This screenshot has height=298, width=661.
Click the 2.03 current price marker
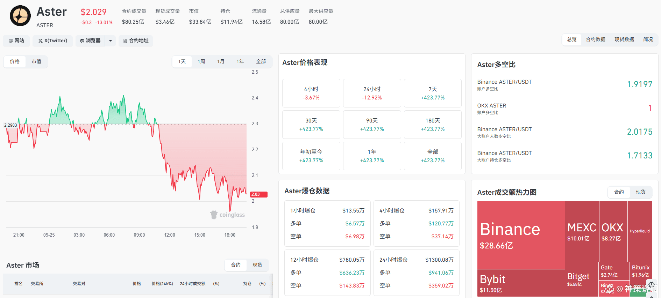(x=259, y=194)
